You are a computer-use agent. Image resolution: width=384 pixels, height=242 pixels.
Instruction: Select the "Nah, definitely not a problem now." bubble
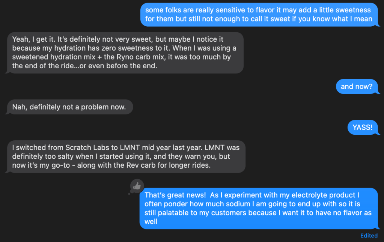pyautogui.click(x=69, y=107)
